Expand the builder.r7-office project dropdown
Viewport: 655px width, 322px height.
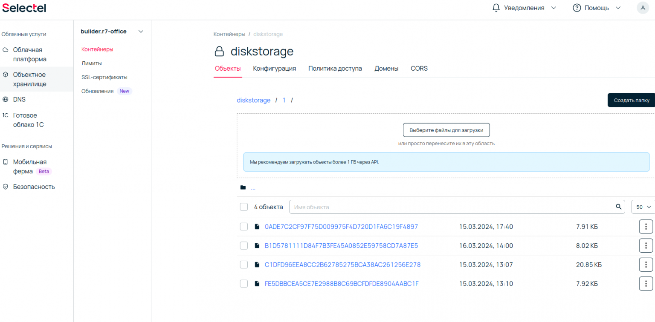[x=141, y=32]
